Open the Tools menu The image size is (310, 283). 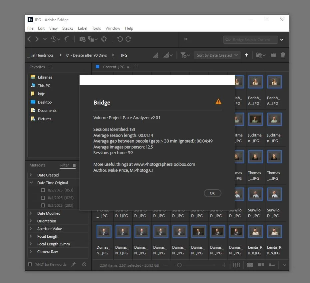[96, 28]
